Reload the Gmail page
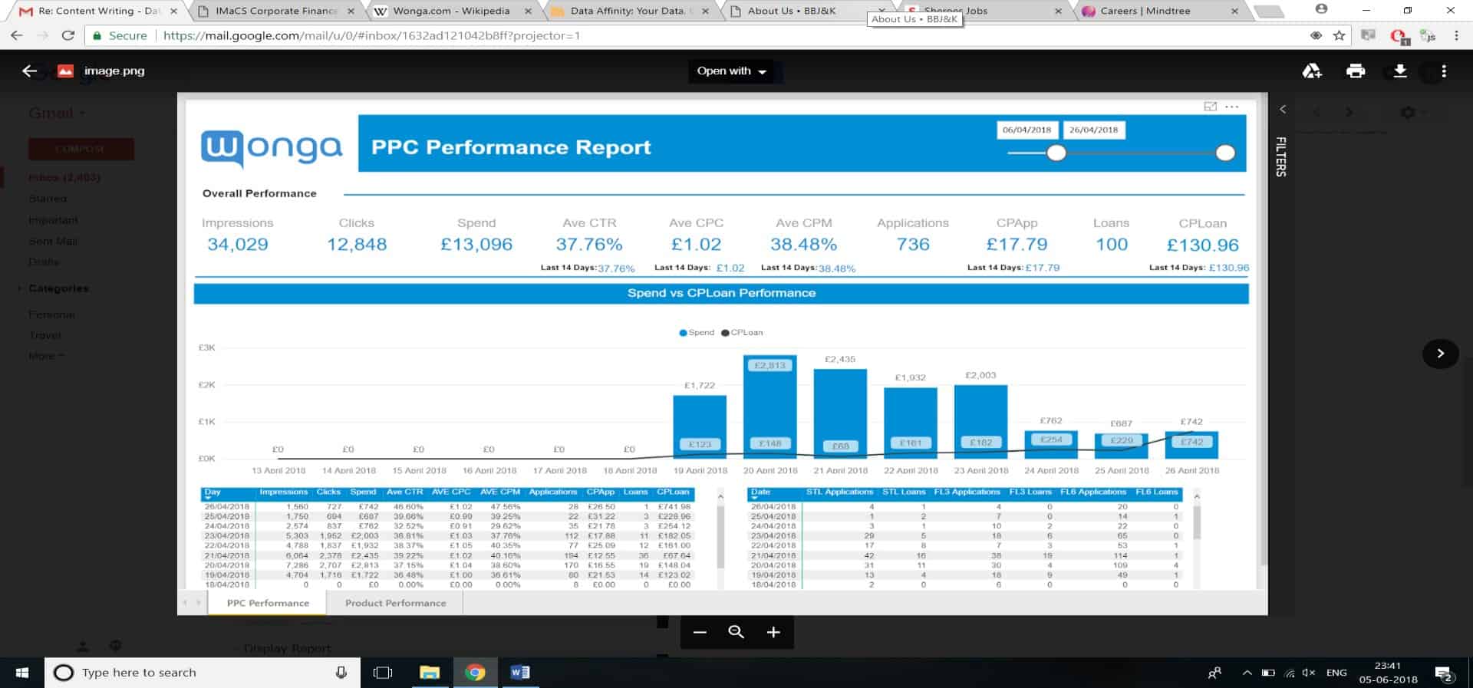The image size is (1473, 688). [68, 35]
